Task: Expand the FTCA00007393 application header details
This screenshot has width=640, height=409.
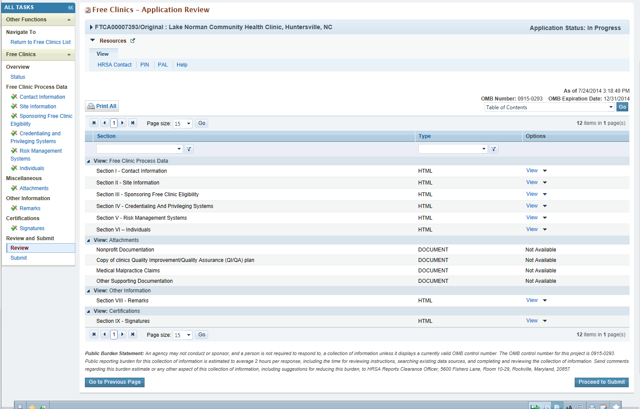Action: coord(91,27)
